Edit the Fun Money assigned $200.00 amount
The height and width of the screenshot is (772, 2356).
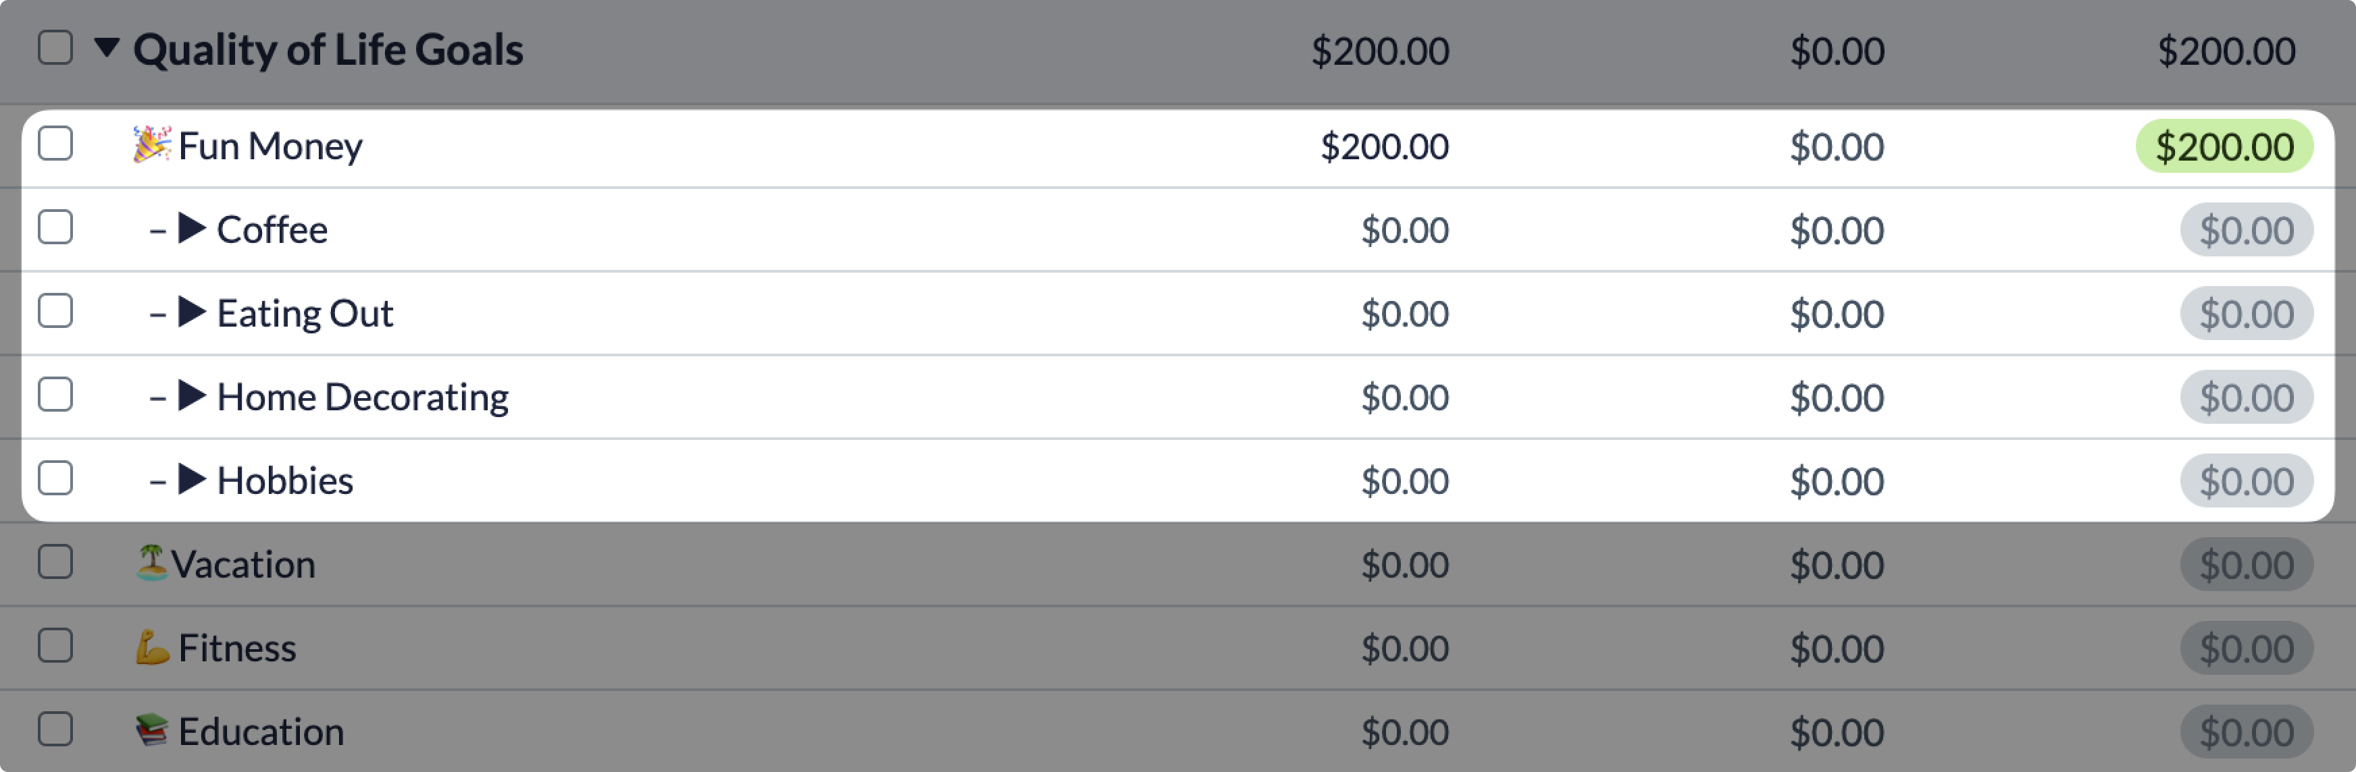pyautogui.click(x=1384, y=146)
